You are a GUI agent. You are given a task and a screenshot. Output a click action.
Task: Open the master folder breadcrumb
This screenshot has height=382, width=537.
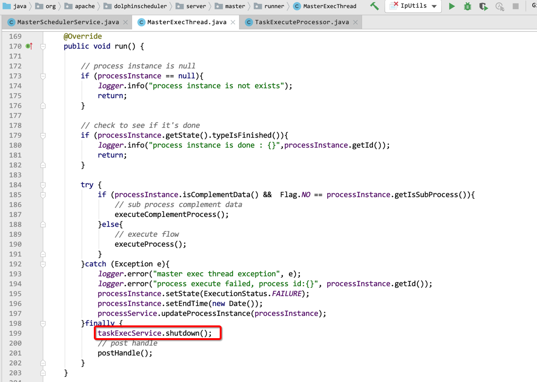(x=230, y=6)
